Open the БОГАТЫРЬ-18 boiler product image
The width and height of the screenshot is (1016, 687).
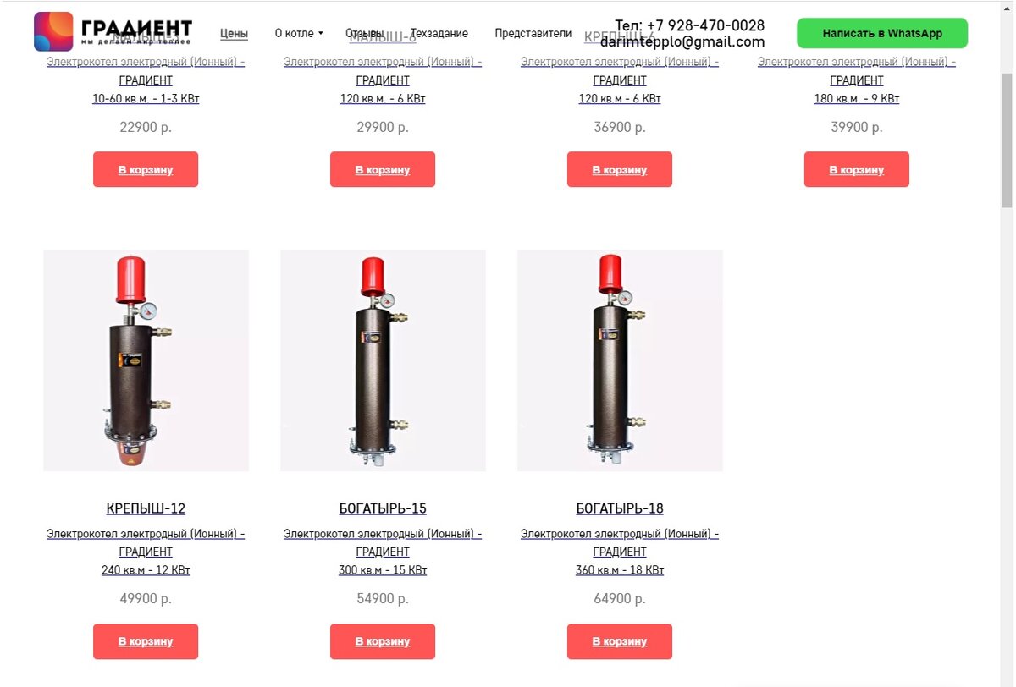(620, 360)
